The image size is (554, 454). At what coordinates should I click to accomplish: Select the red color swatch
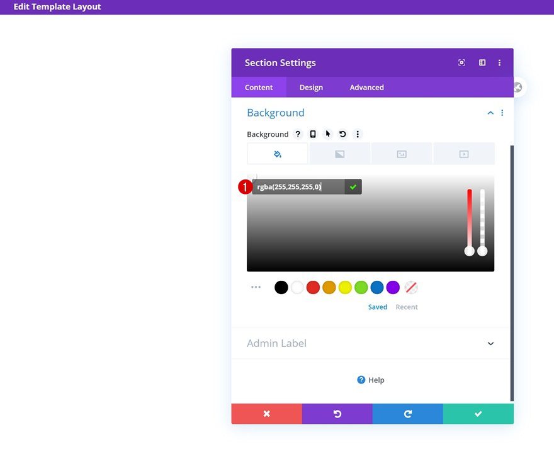(x=313, y=287)
